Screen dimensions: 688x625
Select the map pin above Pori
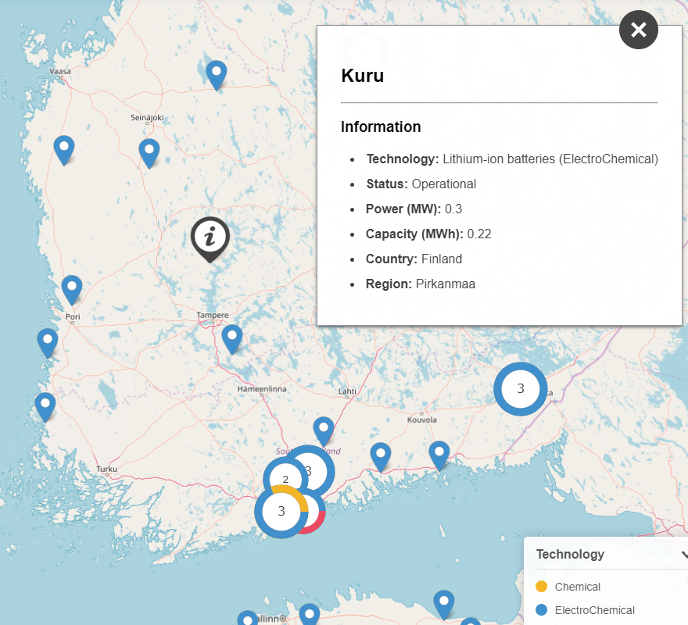[72, 290]
